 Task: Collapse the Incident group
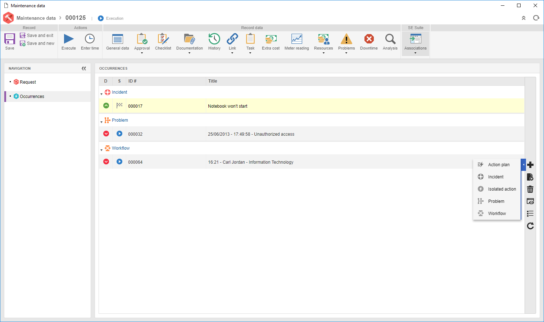(x=101, y=94)
